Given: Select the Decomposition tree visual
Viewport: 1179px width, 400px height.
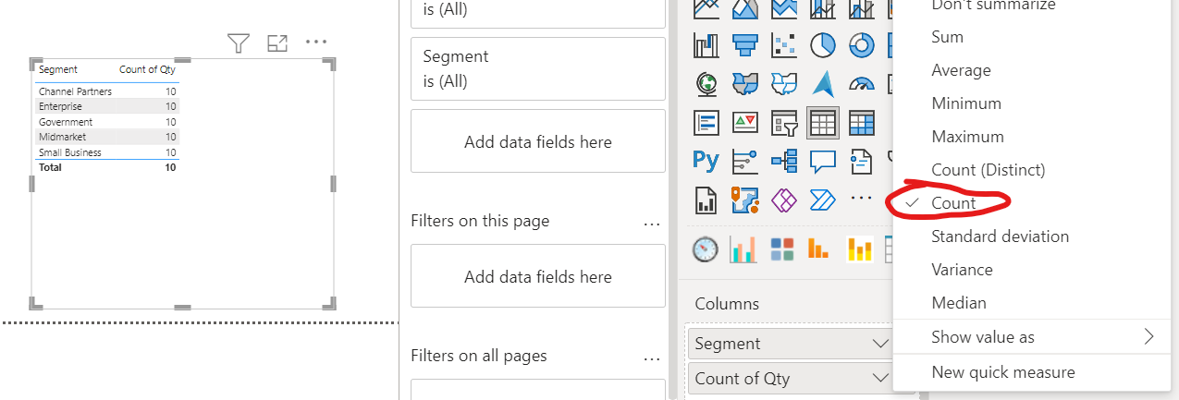Looking at the screenshot, I should tap(784, 161).
